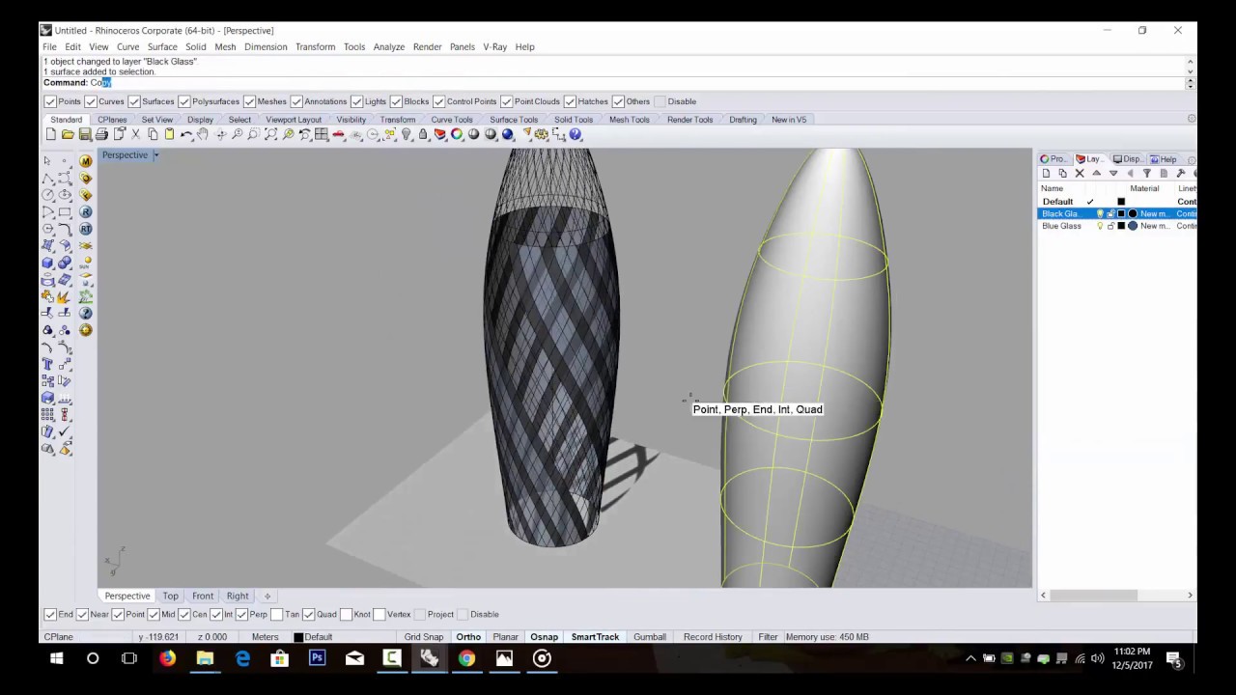Toggle visibility bulb of Blue Glass layer
The image size is (1236, 695).
tap(1100, 226)
